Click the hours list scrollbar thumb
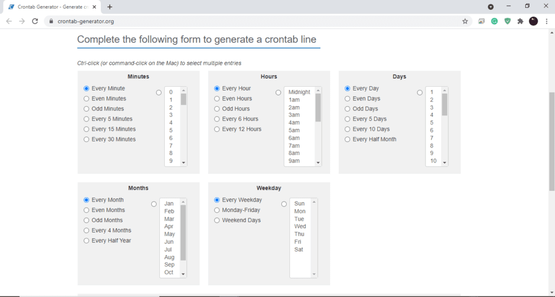 (x=318, y=108)
